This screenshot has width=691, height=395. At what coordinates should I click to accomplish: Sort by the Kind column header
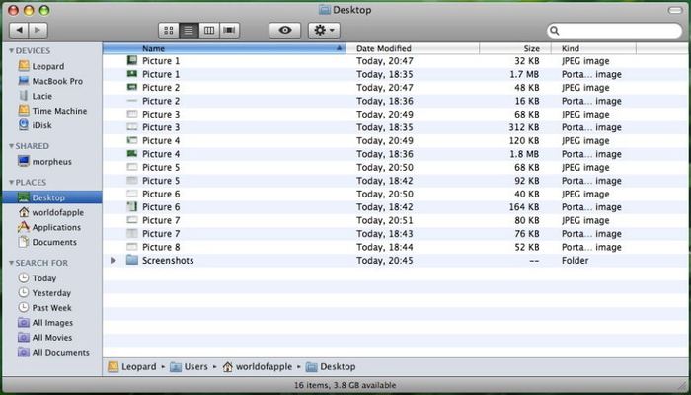coord(593,48)
